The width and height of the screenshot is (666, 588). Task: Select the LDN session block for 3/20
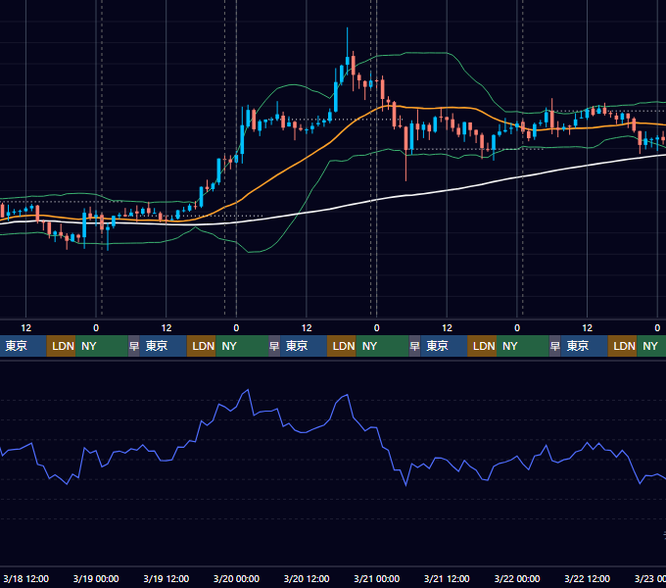(x=342, y=346)
